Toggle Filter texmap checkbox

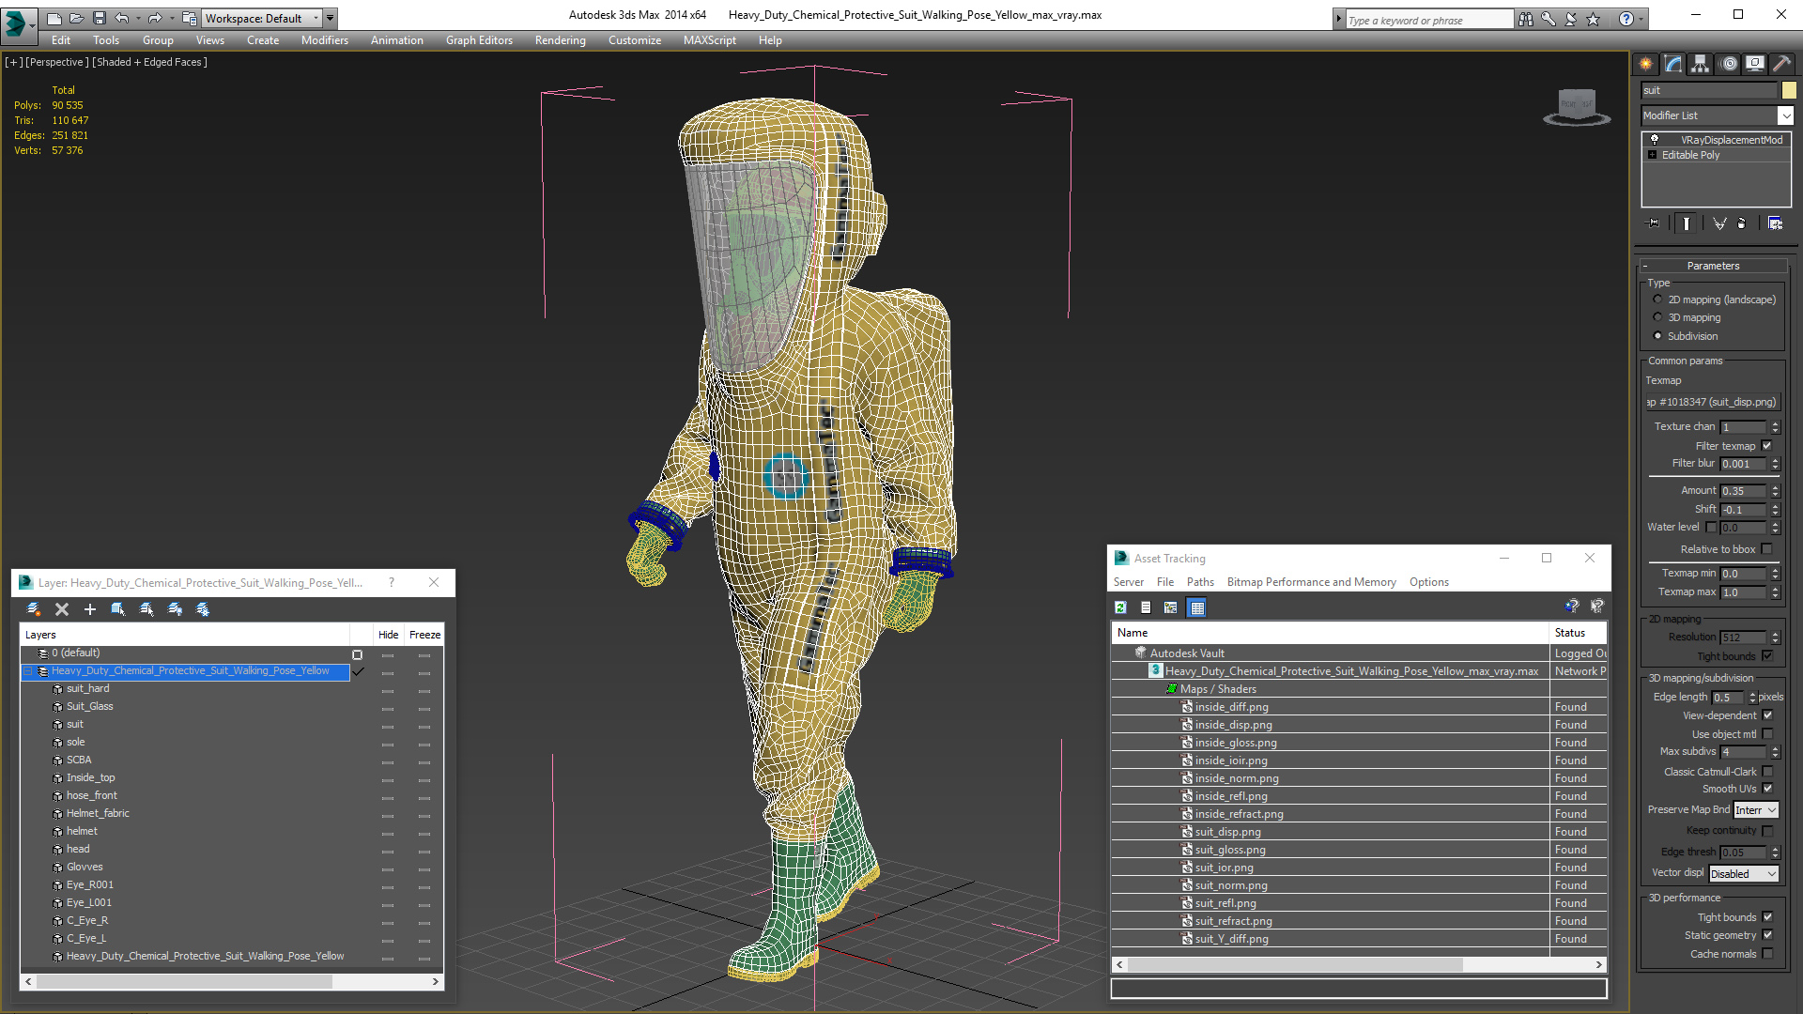1767,446
